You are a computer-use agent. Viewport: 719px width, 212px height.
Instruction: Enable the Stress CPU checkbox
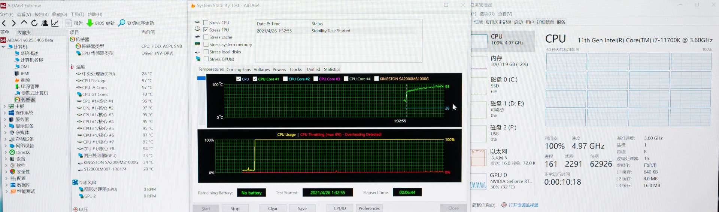(206, 22)
